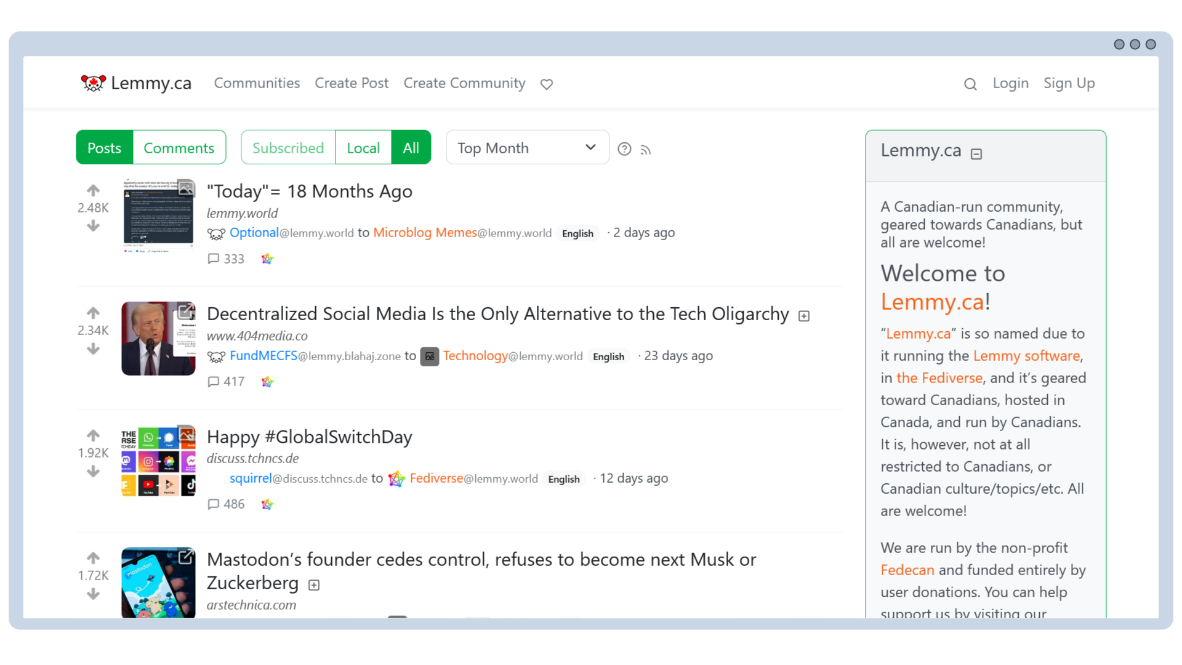The image size is (1182, 665).
Task: Open the RSS feed icon
Action: 646,149
